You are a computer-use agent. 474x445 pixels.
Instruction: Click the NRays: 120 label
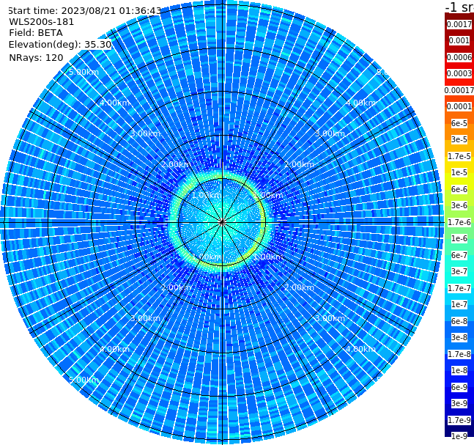click(x=36, y=58)
